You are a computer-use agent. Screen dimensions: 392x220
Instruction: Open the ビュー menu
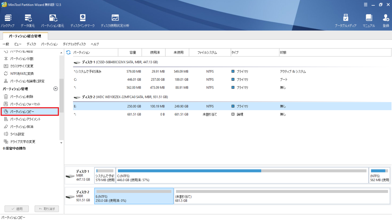[x=18, y=44]
